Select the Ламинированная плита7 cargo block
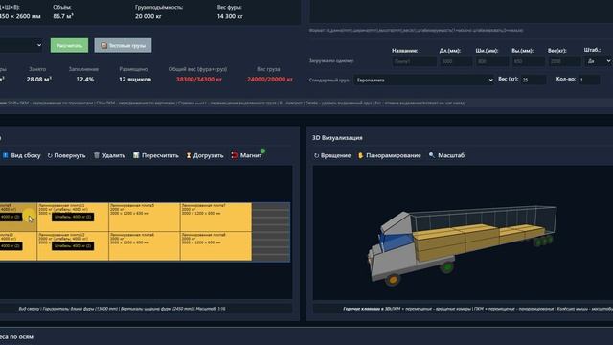 point(216,217)
